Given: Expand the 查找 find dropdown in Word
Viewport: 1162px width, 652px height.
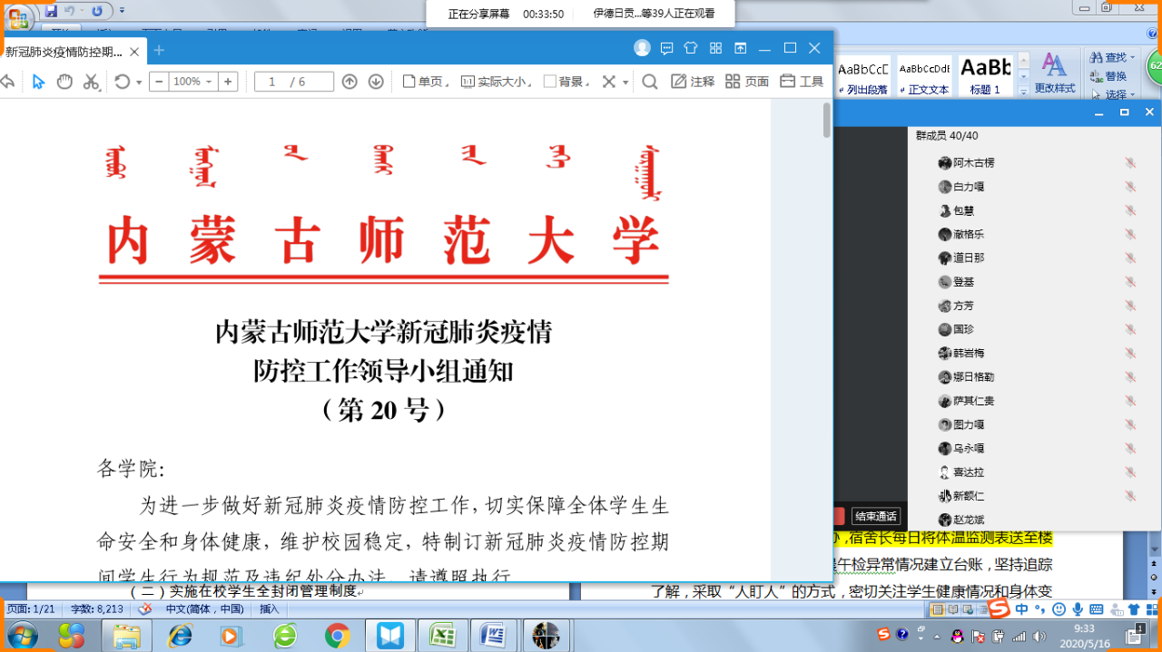Looking at the screenshot, I should pos(1132,58).
